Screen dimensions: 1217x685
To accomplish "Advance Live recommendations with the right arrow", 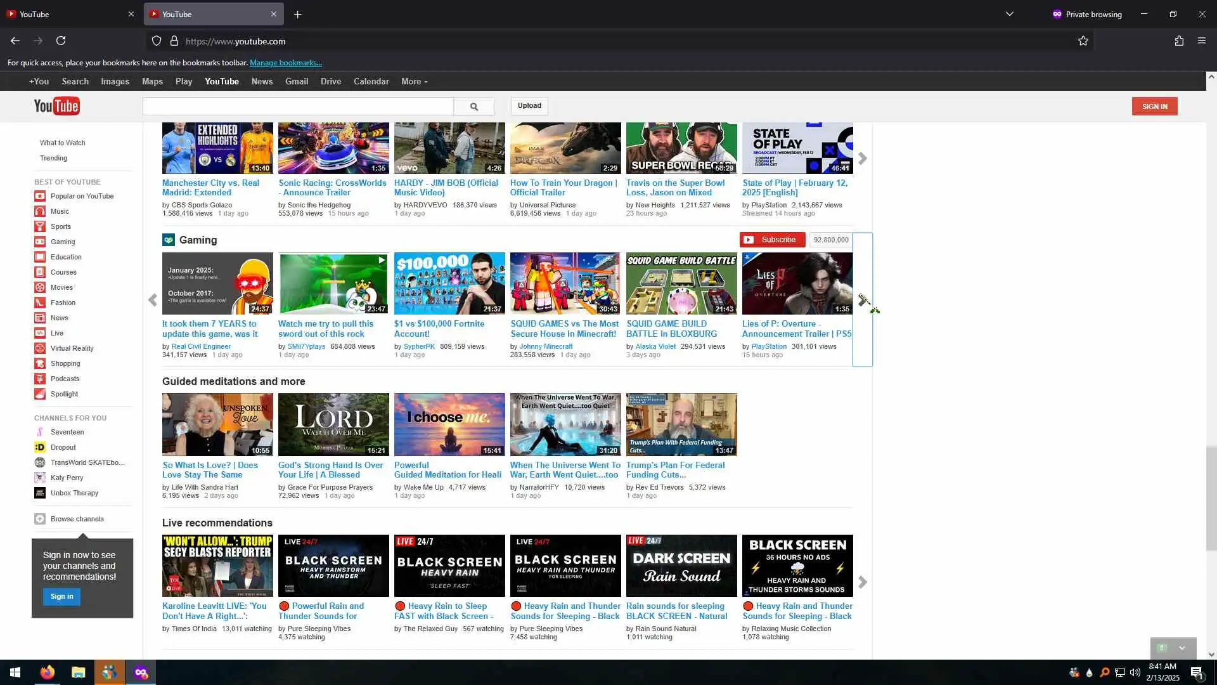I will point(862,582).
